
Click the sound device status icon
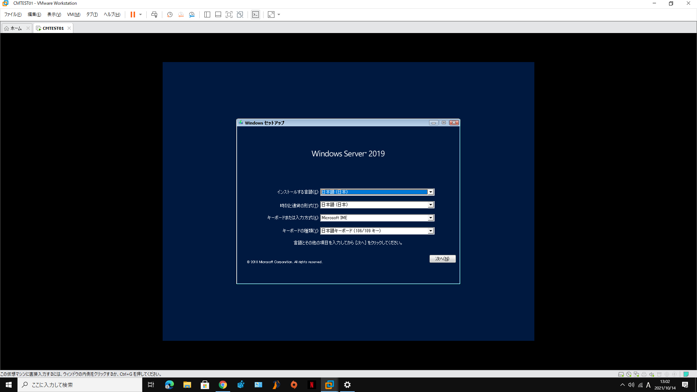coord(652,374)
